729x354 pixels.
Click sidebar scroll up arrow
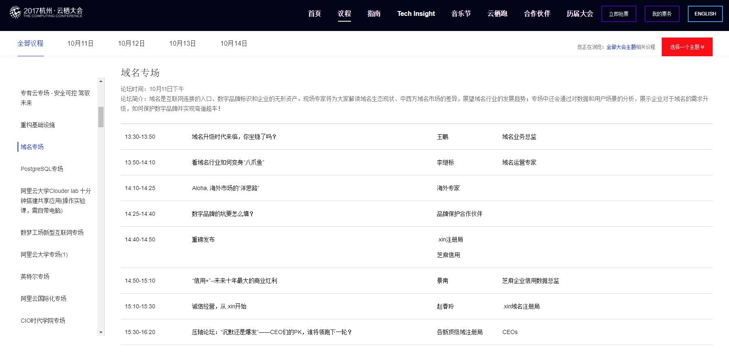[x=101, y=80]
